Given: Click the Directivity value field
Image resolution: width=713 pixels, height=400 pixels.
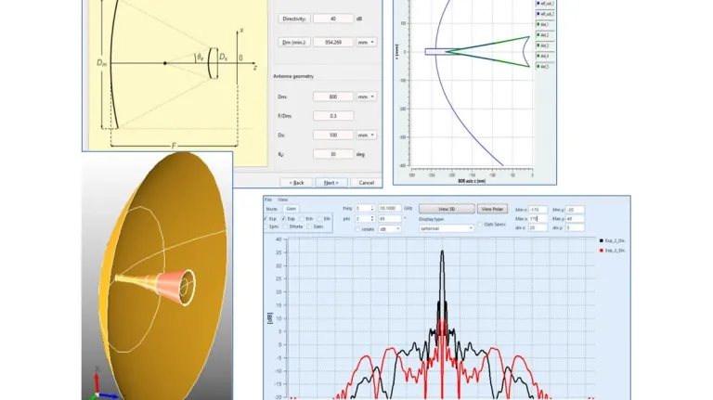Looking at the screenshot, I should tap(333, 19).
